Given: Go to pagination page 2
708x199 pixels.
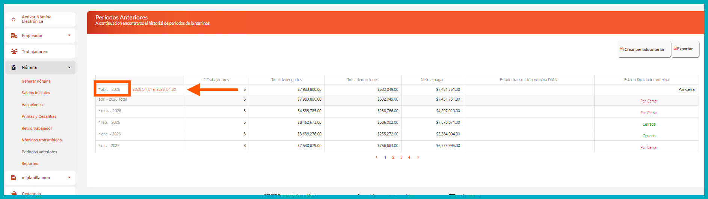Looking at the screenshot, I should tap(393, 157).
